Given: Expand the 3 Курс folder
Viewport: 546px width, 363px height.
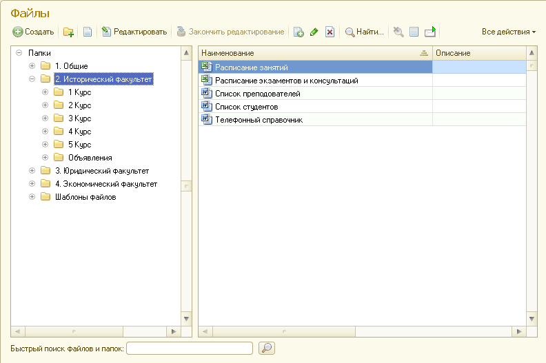Looking at the screenshot, I should click(45, 118).
